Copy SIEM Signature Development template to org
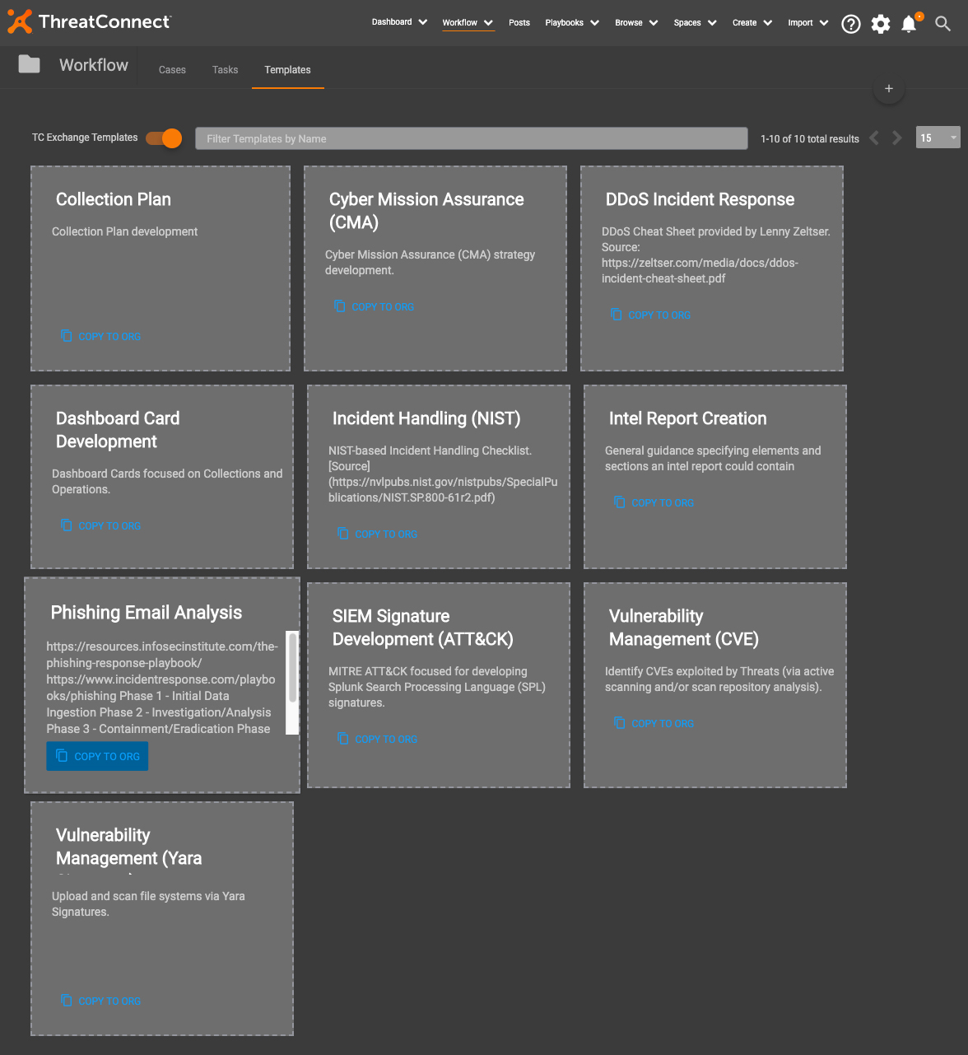The width and height of the screenshot is (968, 1055). coord(378,739)
